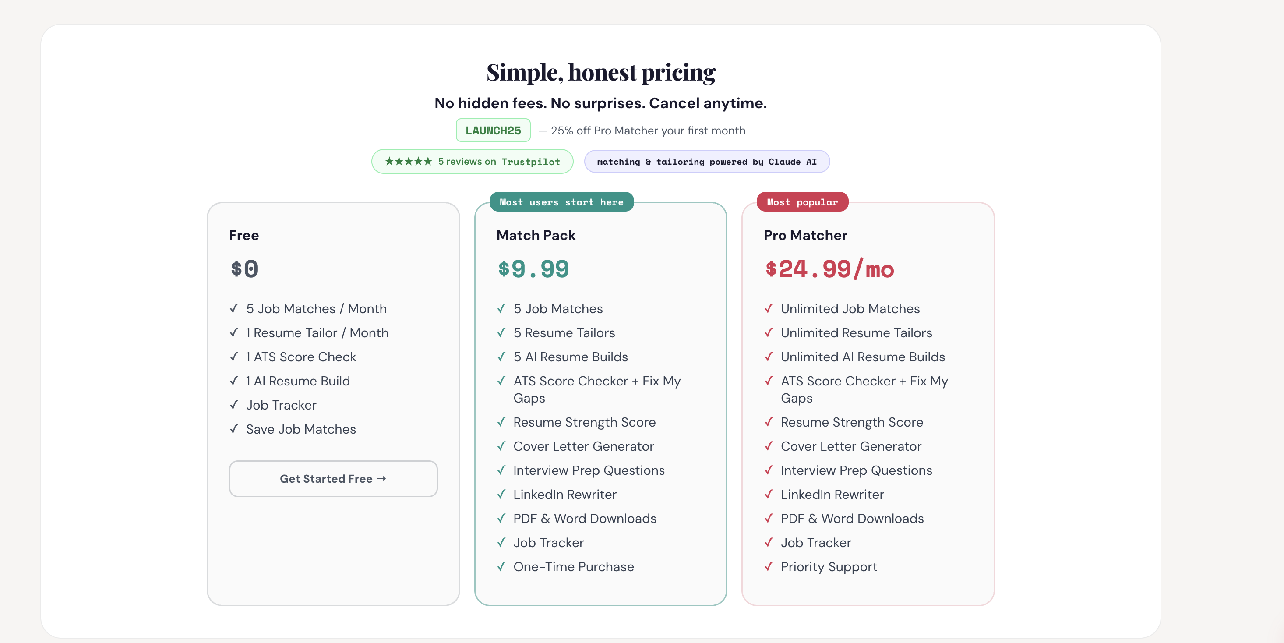The width and height of the screenshot is (1284, 643).
Task: Copy the LAUNCH25 promo code badge
Action: coord(493,131)
